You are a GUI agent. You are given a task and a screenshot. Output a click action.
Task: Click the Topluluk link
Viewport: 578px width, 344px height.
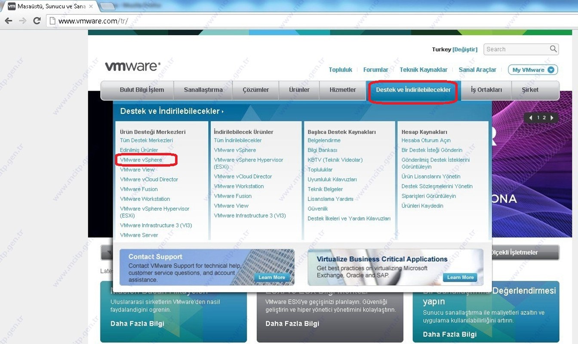[341, 70]
